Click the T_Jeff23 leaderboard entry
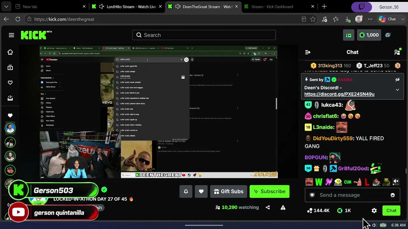 (373, 66)
